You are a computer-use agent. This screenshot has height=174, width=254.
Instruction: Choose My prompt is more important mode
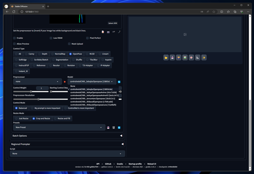(x=46, y=108)
